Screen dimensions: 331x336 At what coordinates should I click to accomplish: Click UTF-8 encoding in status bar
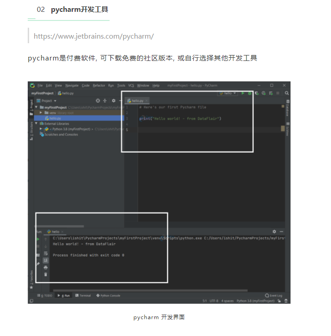click(214, 301)
